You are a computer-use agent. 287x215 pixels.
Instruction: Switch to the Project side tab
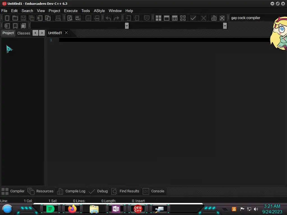tap(8, 33)
